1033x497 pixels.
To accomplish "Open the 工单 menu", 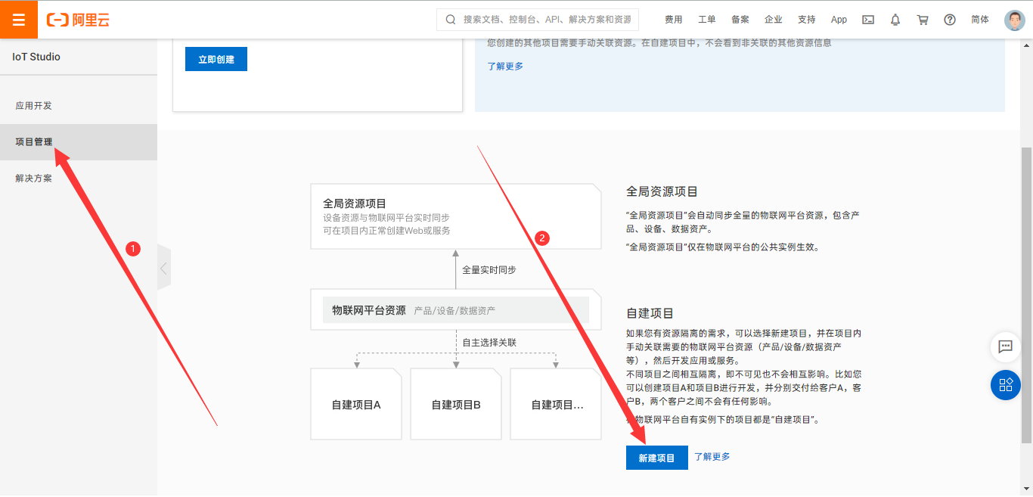I will point(706,20).
